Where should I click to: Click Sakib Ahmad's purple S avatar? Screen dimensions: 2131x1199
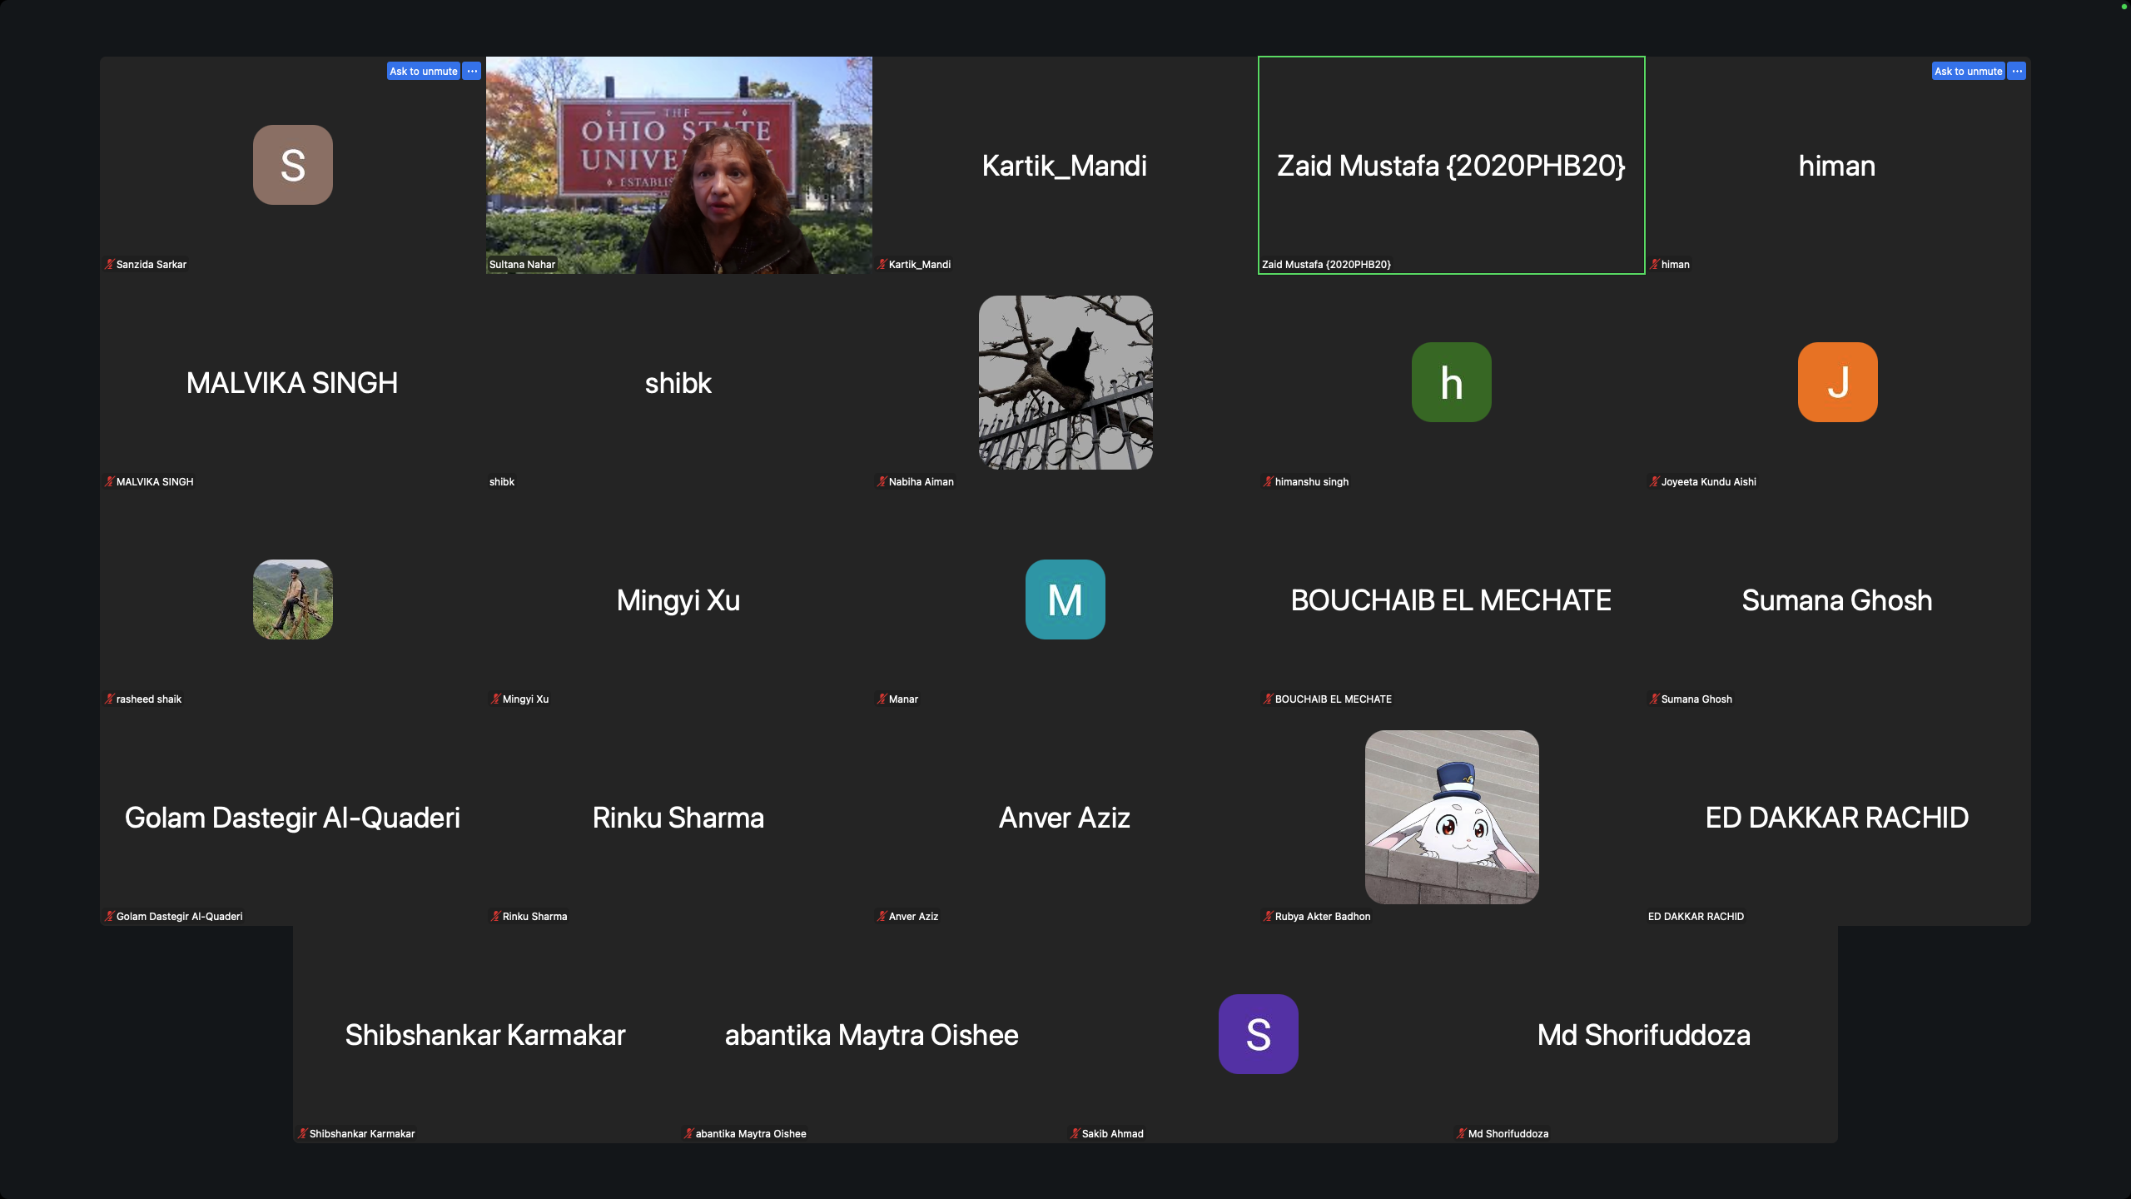tap(1258, 1034)
